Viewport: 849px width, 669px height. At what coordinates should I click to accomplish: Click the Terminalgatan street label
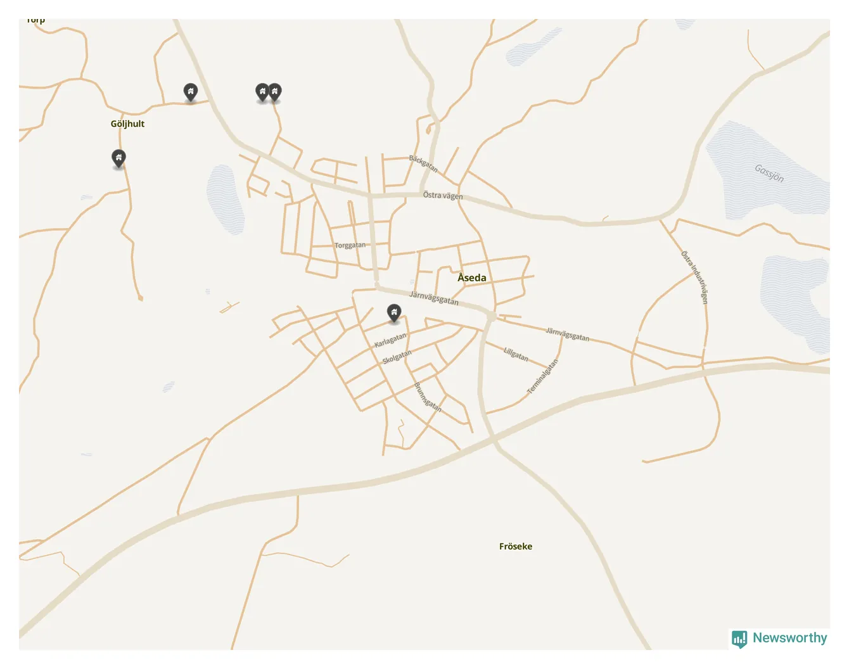pos(543,376)
